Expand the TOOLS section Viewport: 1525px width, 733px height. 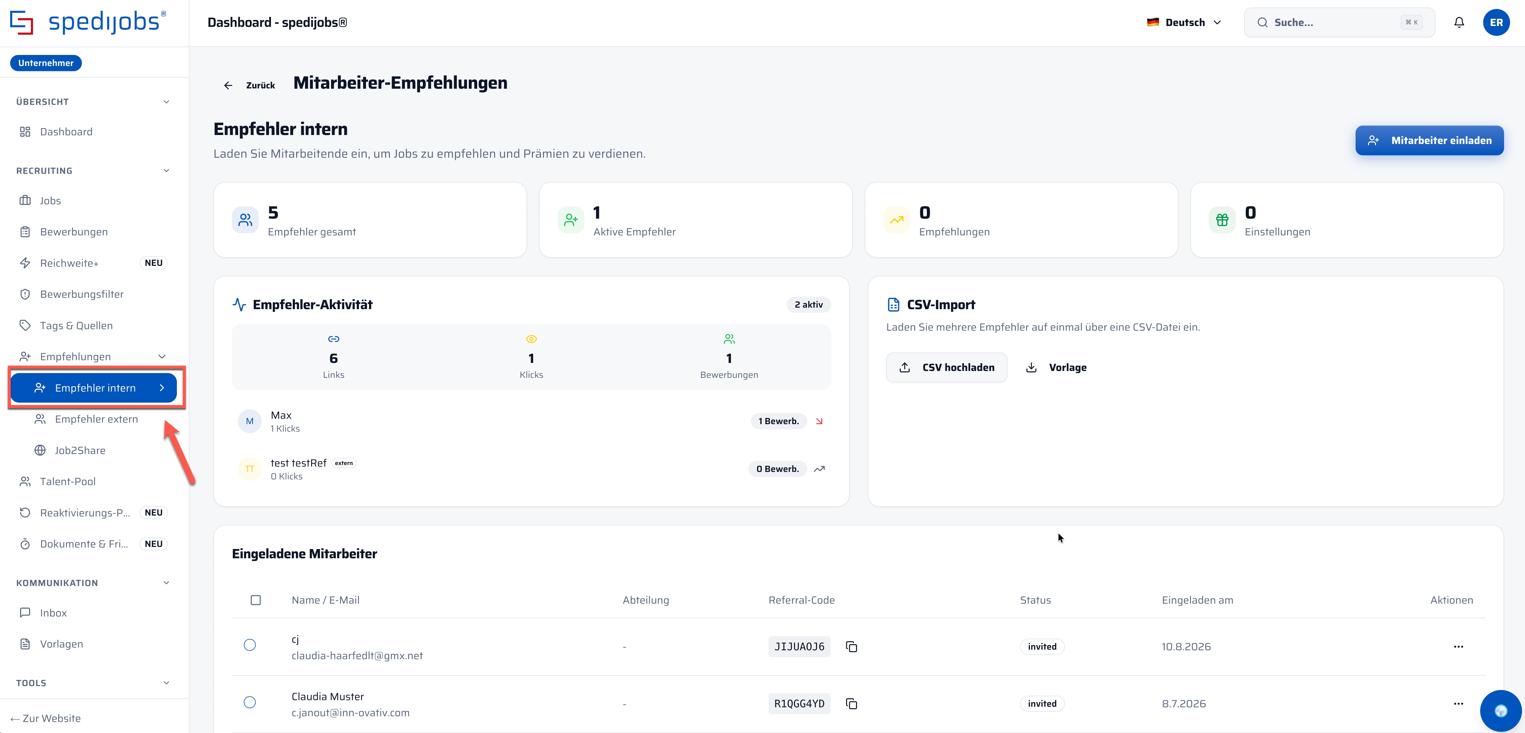166,683
